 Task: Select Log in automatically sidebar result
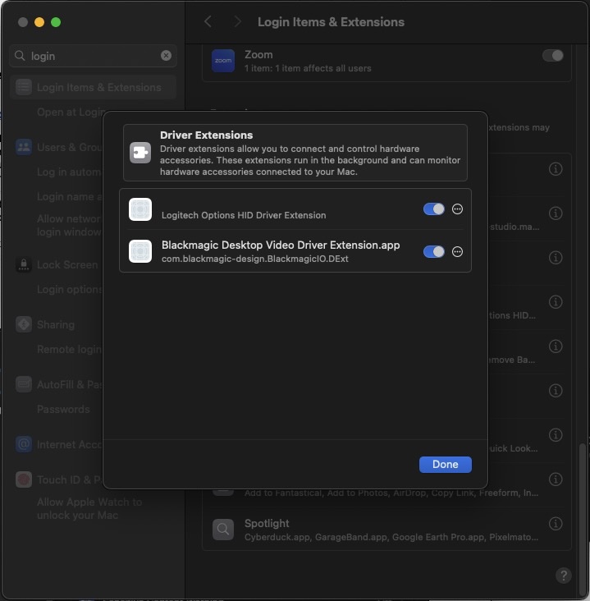70,172
